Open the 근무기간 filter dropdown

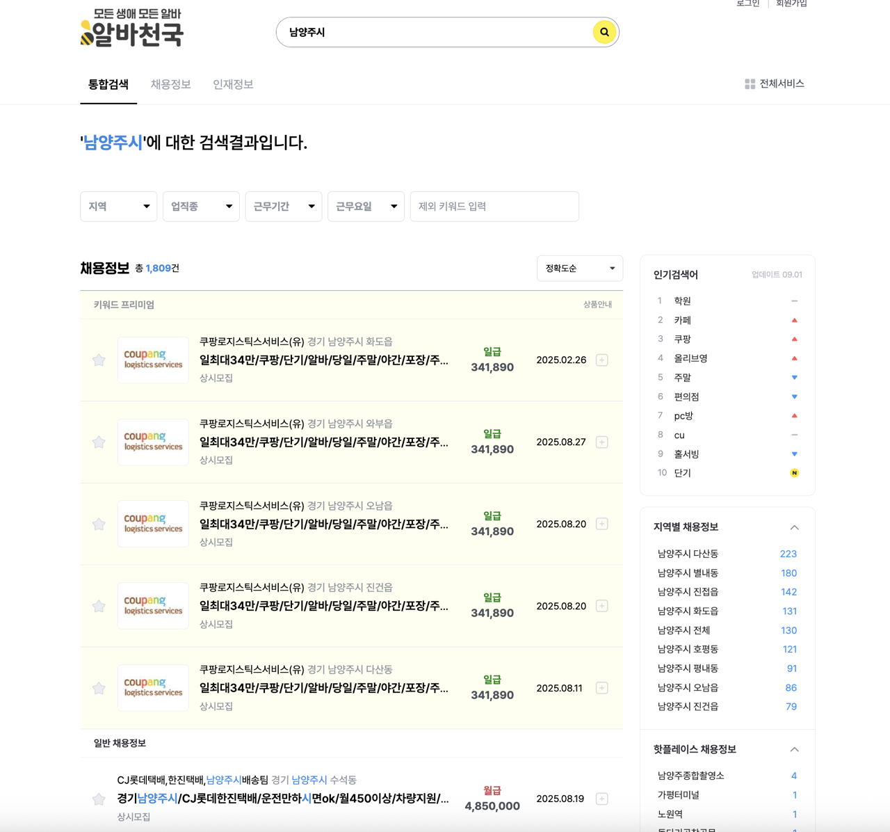coord(284,207)
